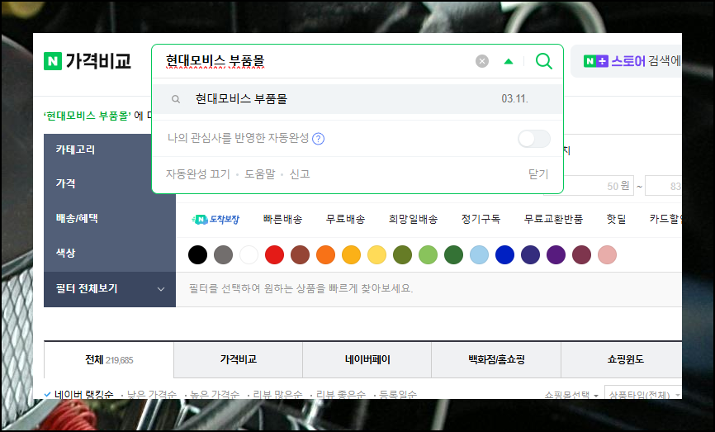Switch to the 네이버페이 tab
This screenshot has height=432, width=715.
click(367, 359)
